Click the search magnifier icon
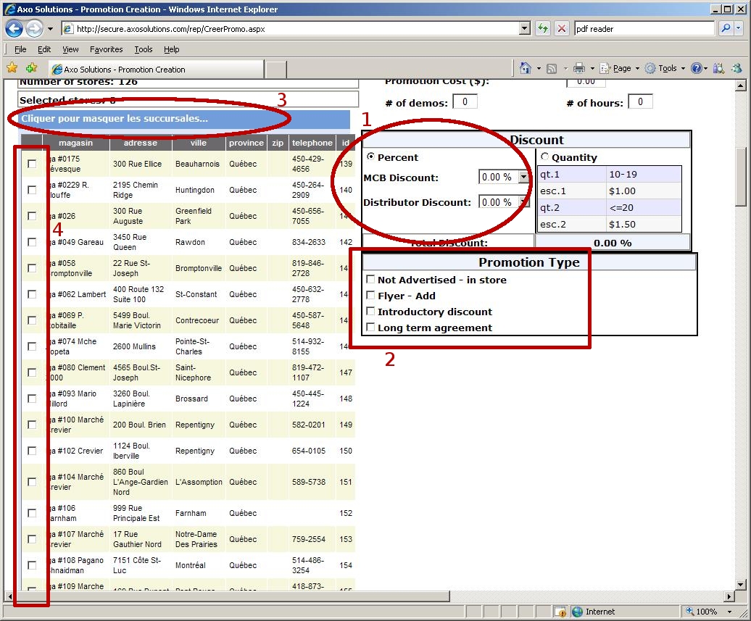751x621 pixels. pyautogui.click(x=726, y=29)
